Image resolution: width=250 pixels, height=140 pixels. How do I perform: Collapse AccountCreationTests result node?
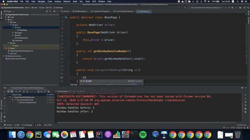[13, 100]
